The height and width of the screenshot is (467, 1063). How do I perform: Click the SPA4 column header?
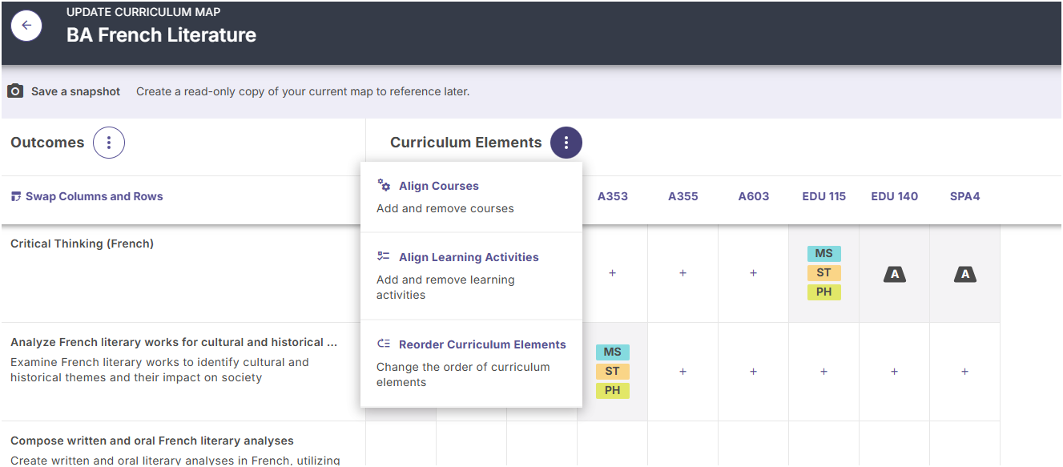tap(965, 196)
